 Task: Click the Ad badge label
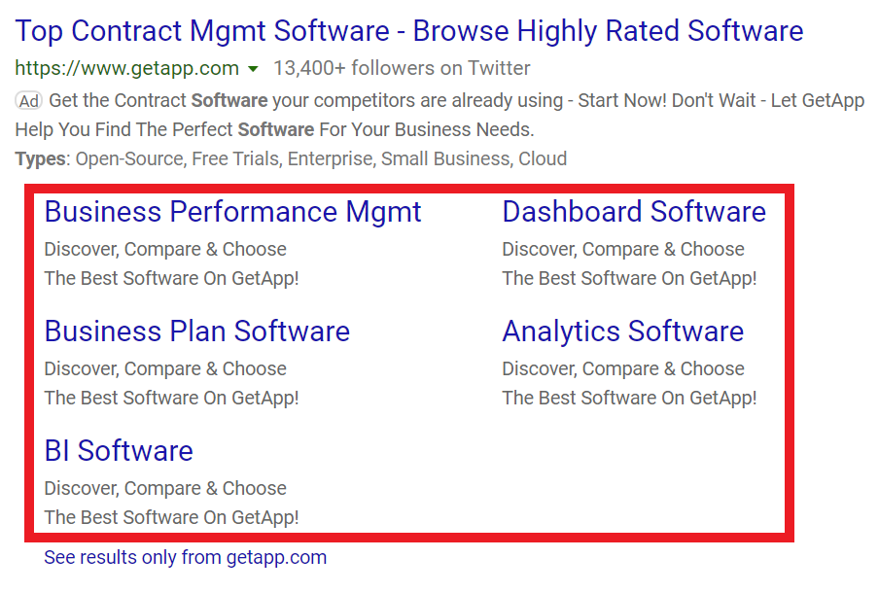click(29, 100)
